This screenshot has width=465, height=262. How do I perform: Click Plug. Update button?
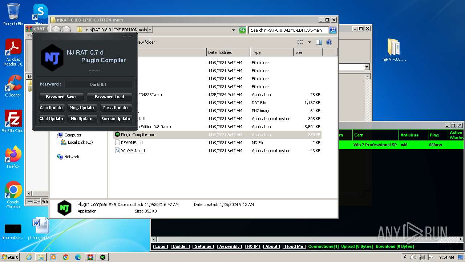[82, 108]
